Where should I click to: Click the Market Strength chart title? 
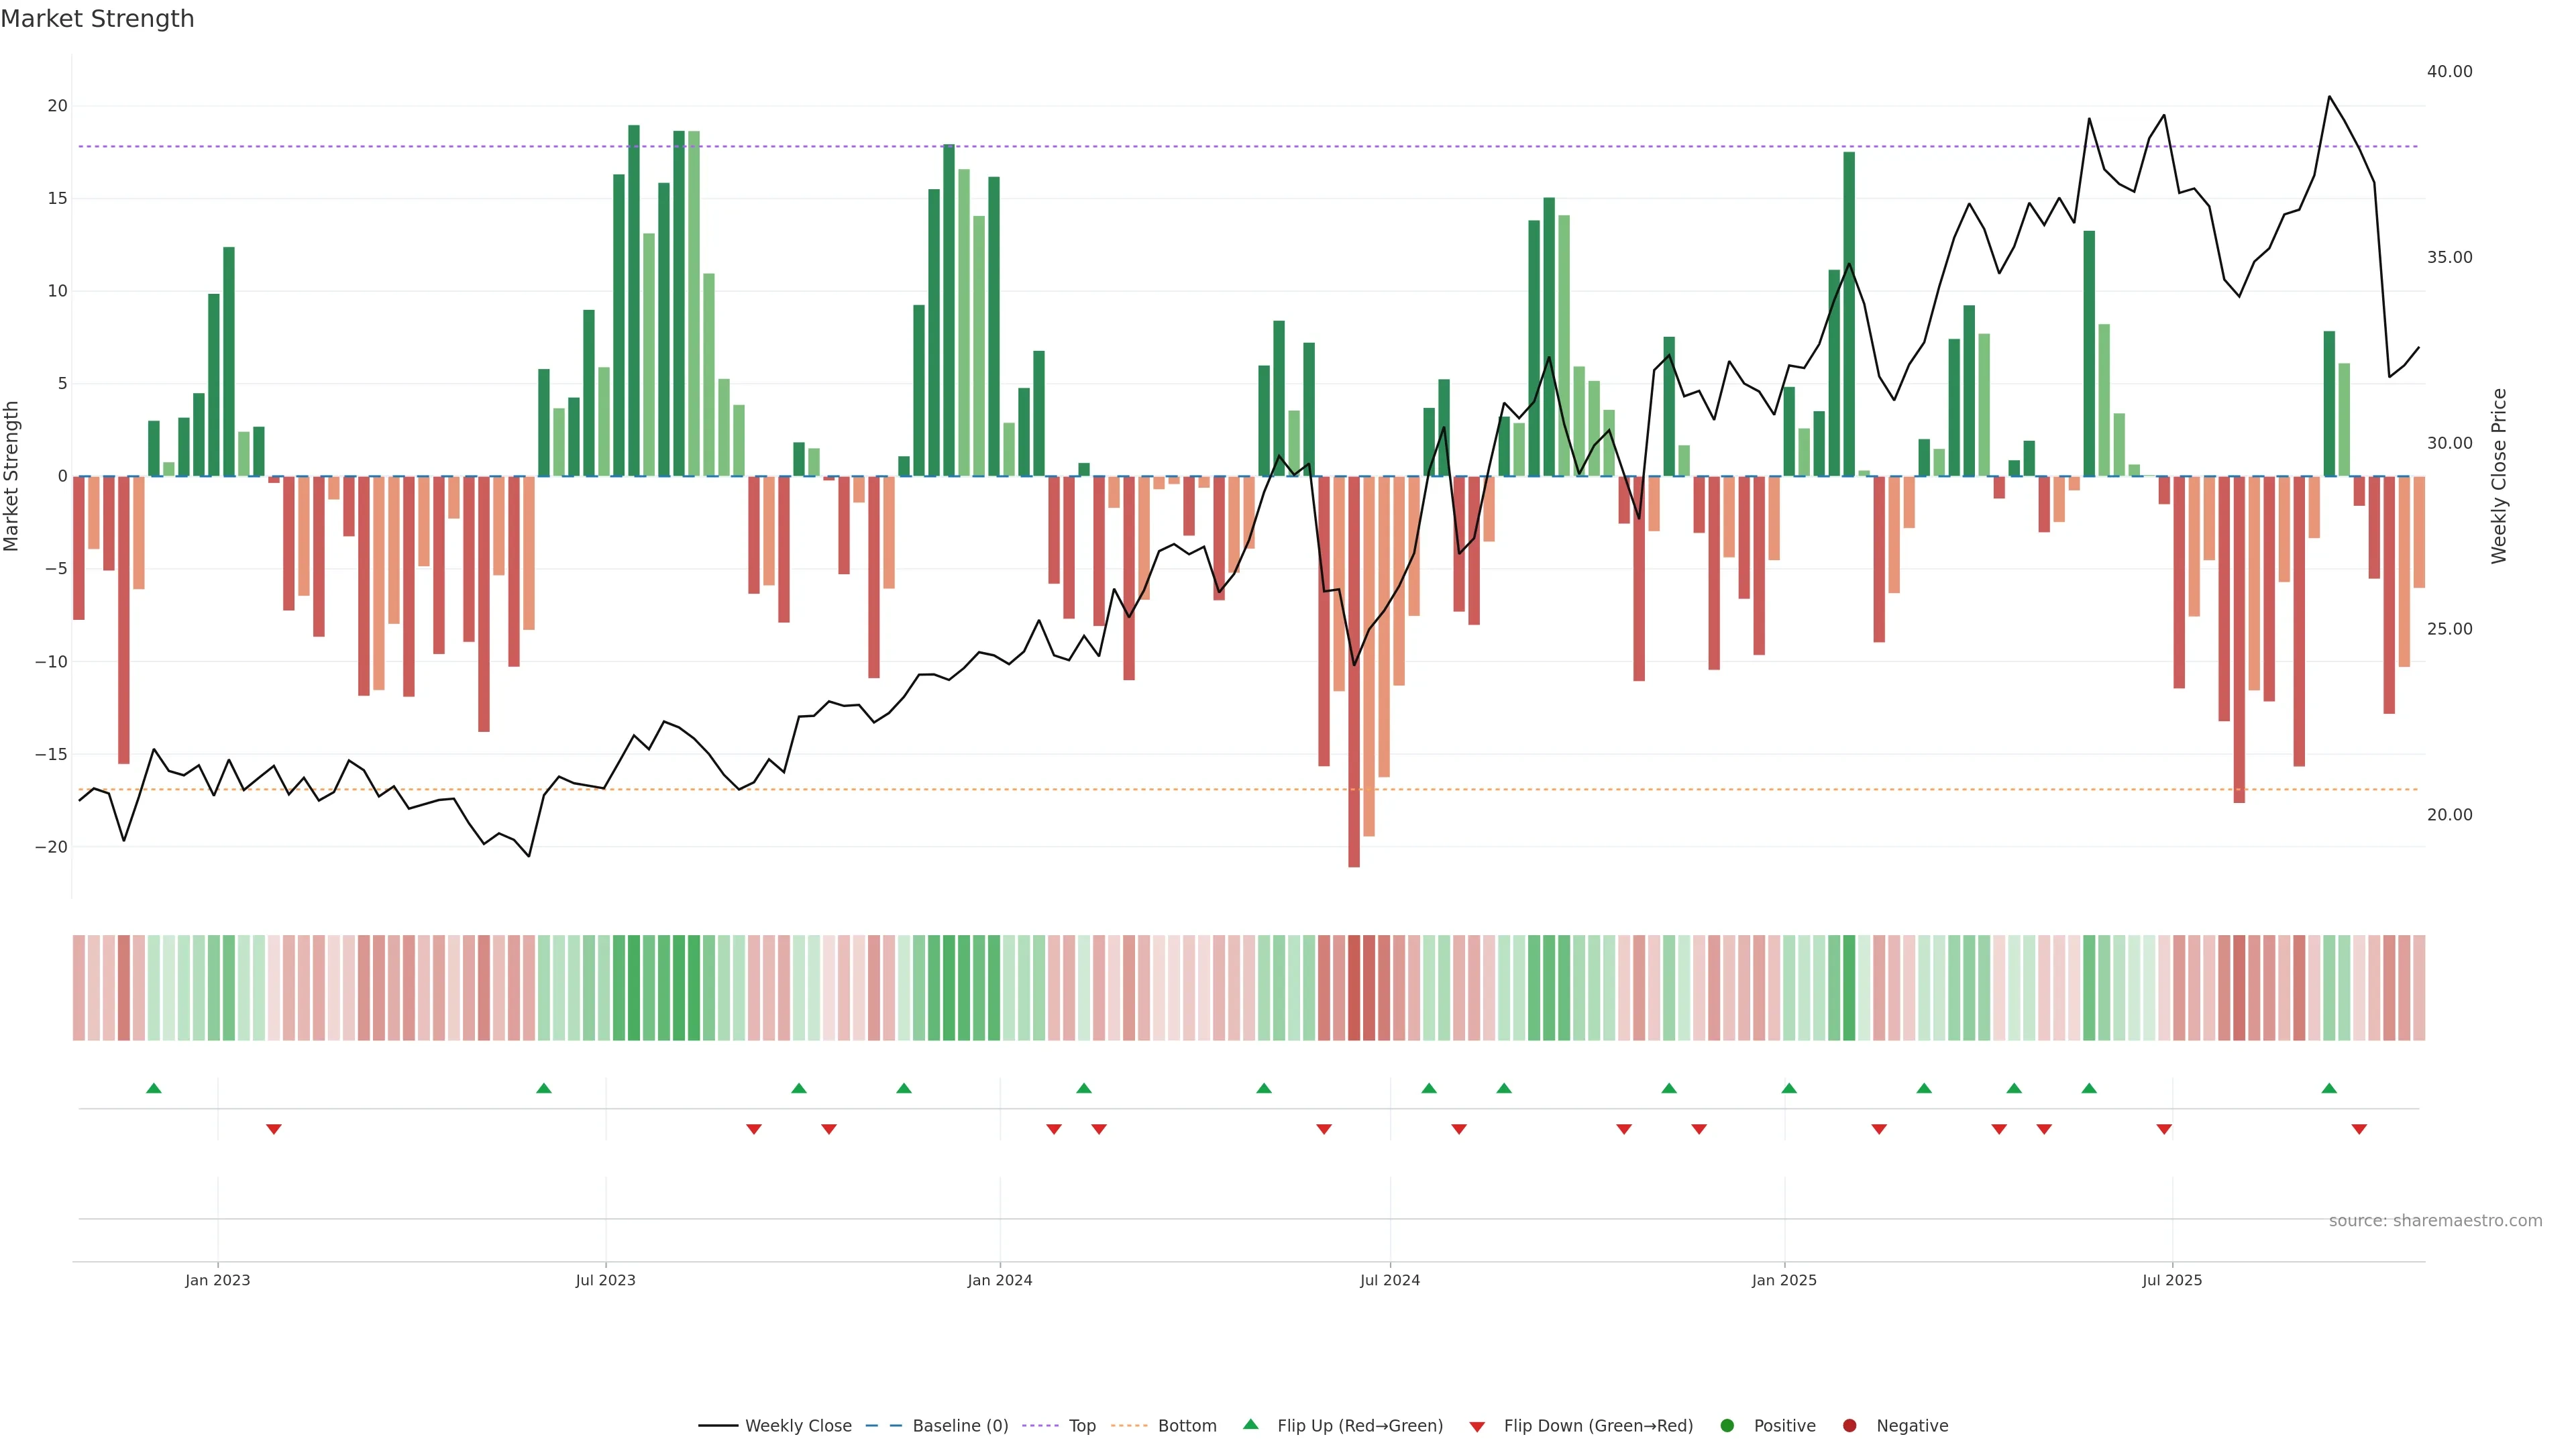pyautogui.click(x=97, y=19)
